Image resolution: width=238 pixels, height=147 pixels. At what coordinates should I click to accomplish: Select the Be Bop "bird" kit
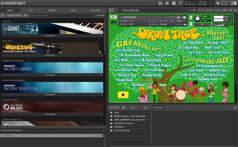point(218,43)
